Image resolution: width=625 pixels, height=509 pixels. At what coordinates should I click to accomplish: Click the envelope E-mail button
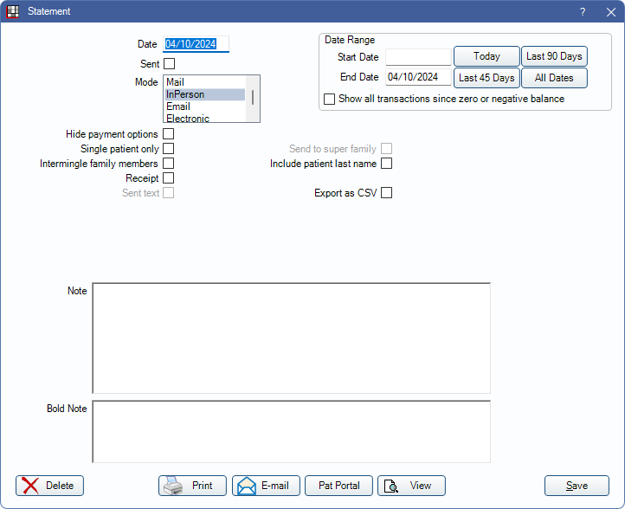coord(266,486)
